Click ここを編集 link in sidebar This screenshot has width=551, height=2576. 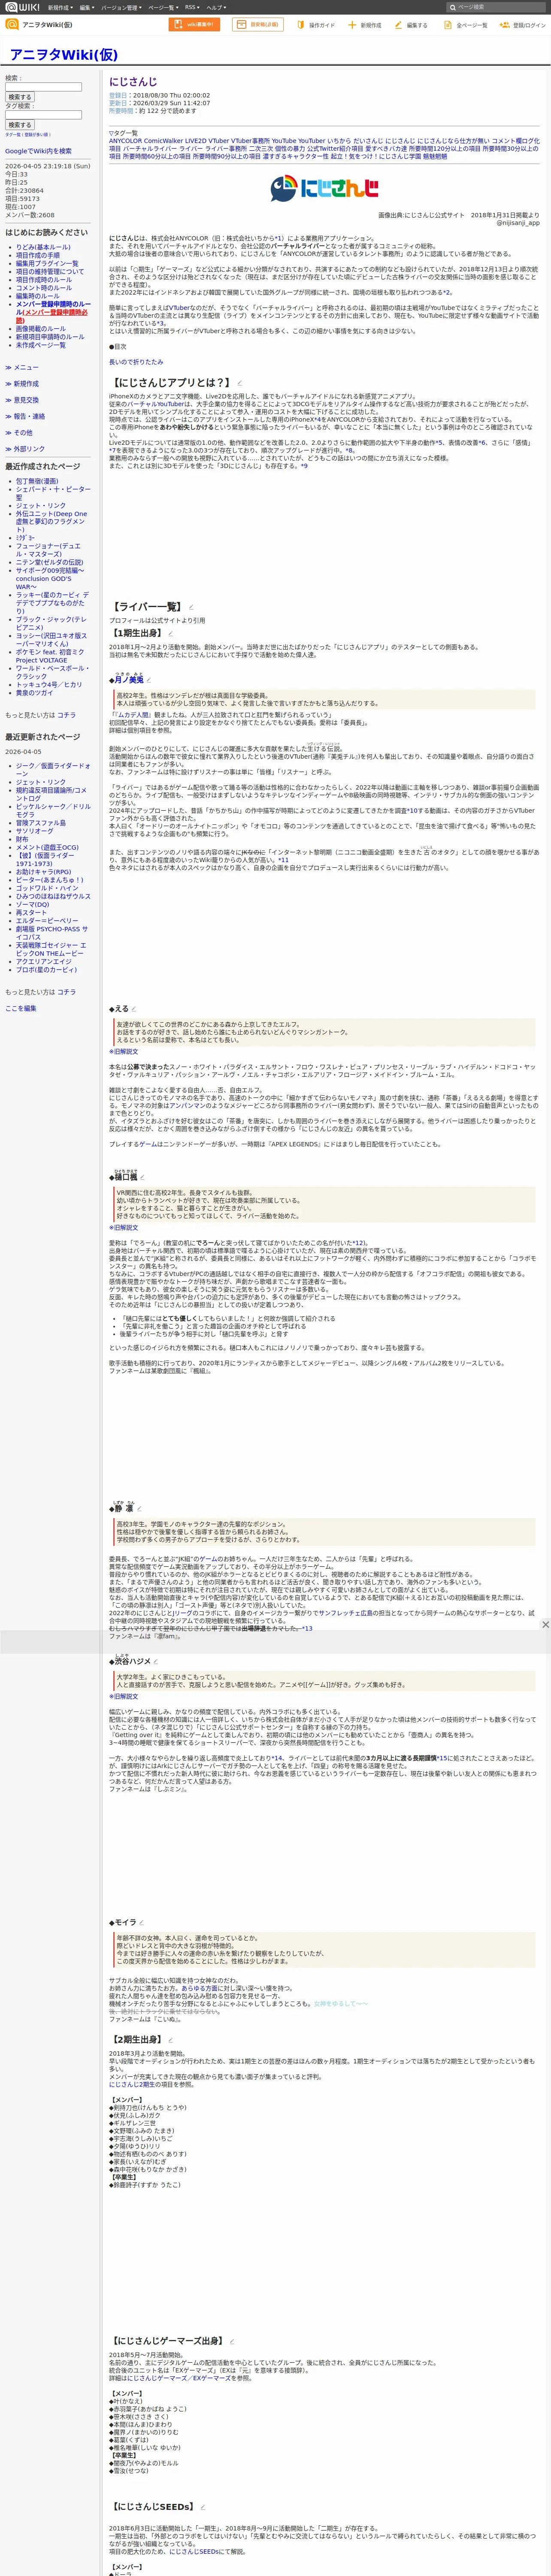pyautogui.click(x=21, y=1008)
